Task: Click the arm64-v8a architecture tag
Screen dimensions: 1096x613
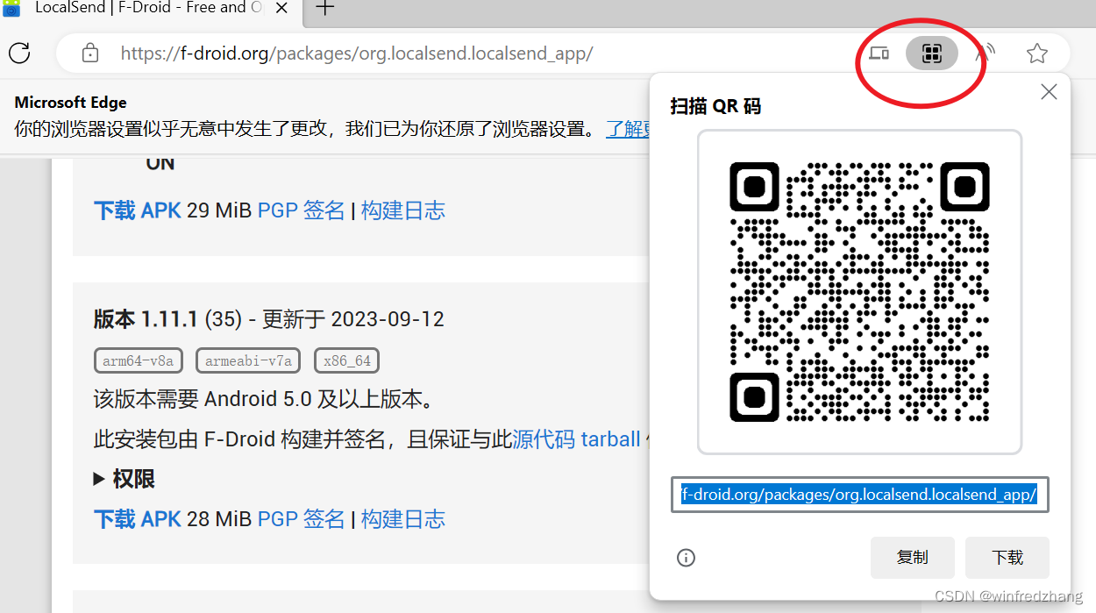Action: [138, 360]
